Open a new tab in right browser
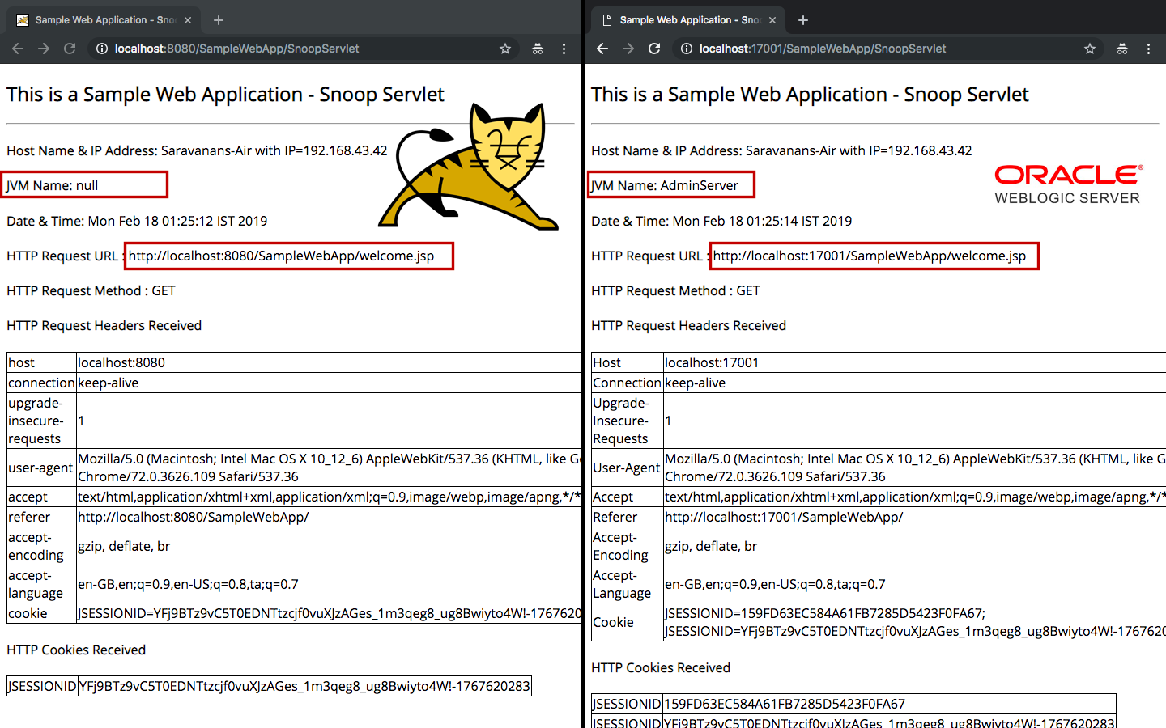 (803, 20)
